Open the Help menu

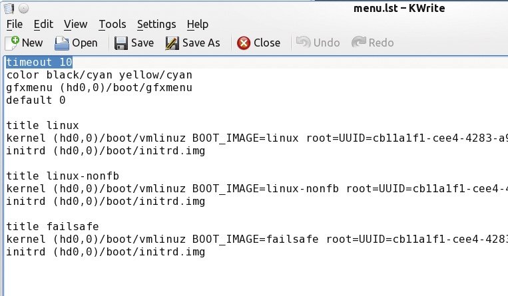[198, 25]
